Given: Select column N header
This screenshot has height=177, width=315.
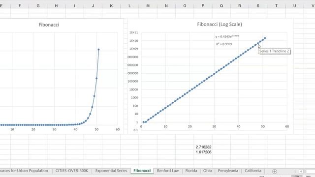Looking at the screenshot, I should point(166,6).
